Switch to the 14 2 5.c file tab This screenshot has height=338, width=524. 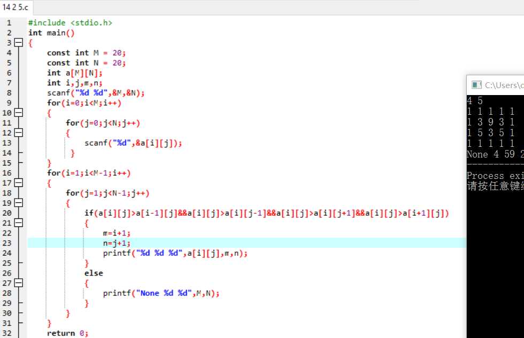16,7
